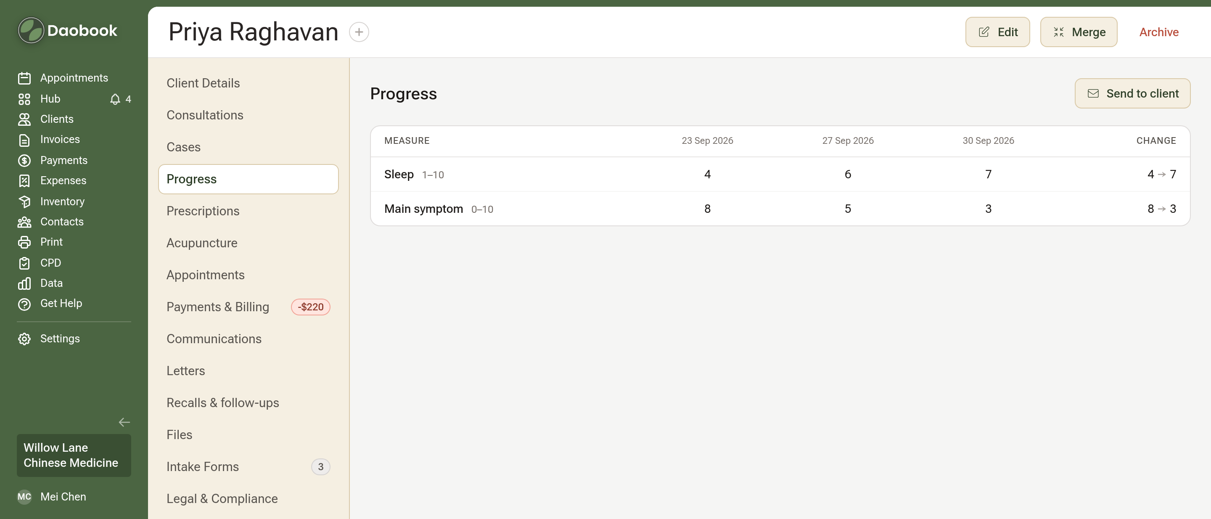
Task: Open Legal & Compliance tab
Action: click(248, 499)
